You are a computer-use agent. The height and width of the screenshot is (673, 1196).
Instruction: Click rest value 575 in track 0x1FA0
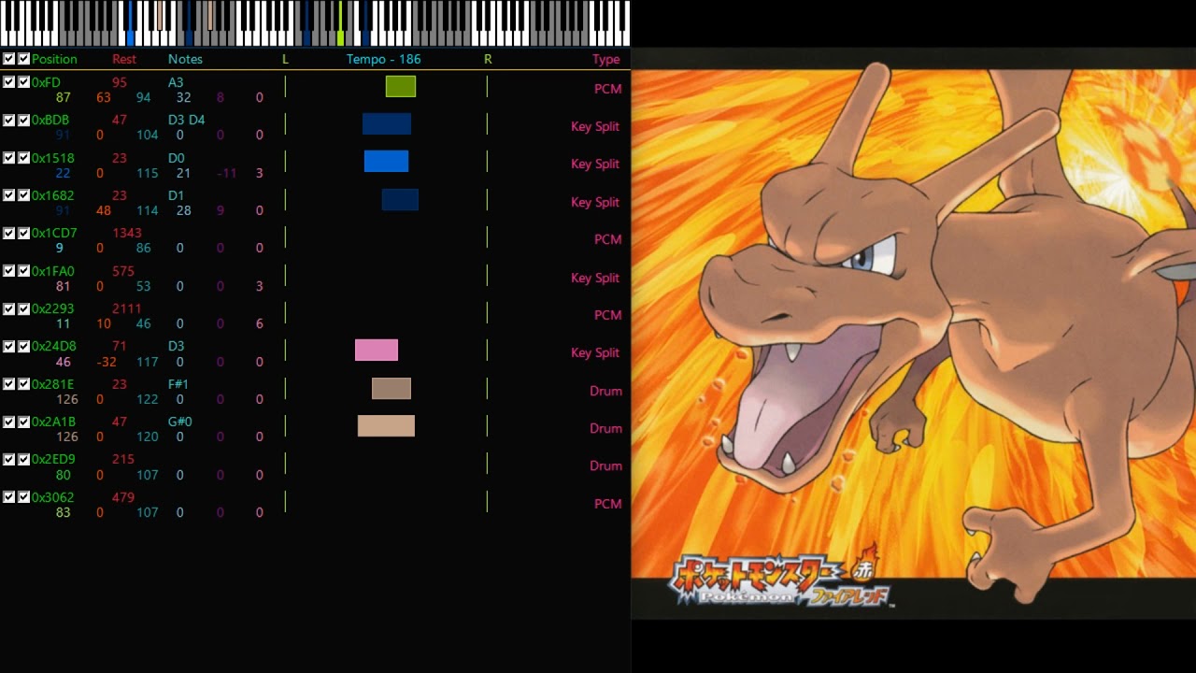(123, 271)
